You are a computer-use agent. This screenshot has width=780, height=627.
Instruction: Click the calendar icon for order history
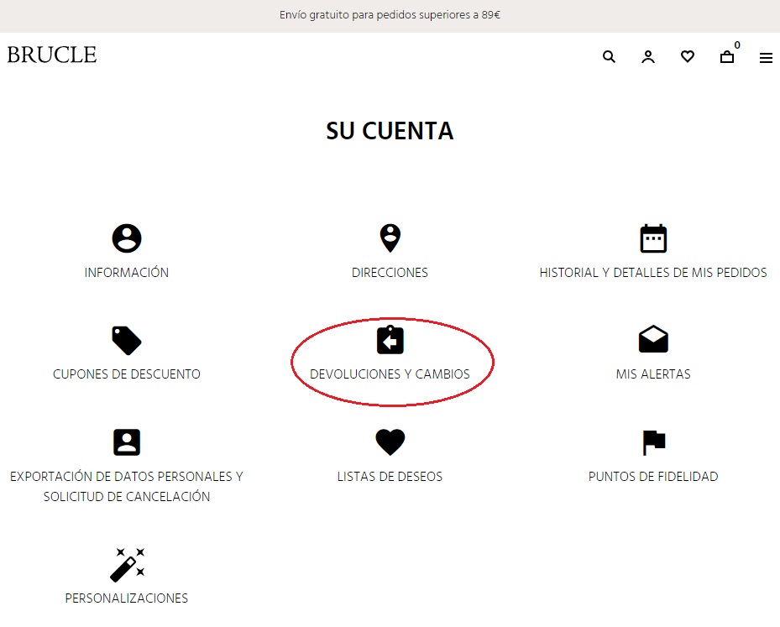tap(653, 238)
